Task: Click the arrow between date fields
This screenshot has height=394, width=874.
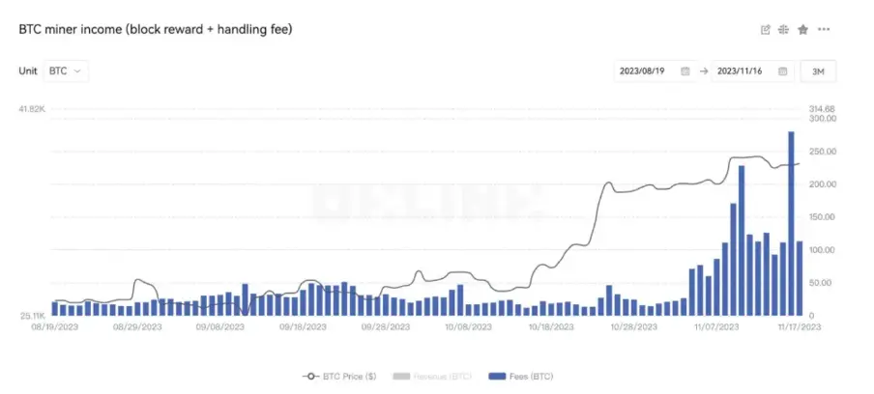Action: pyautogui.click(x=703, y=71)
